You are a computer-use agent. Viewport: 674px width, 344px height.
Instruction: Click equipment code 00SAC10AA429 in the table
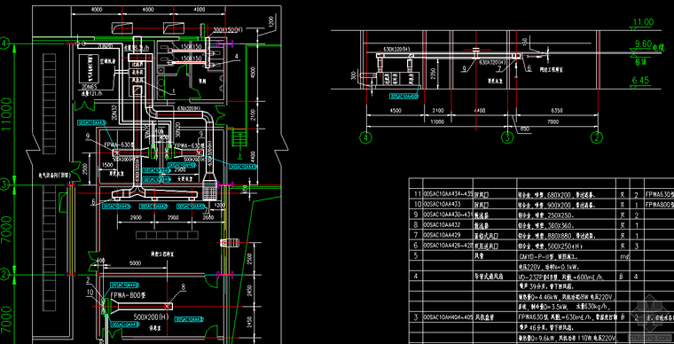[x=442, y=235]
